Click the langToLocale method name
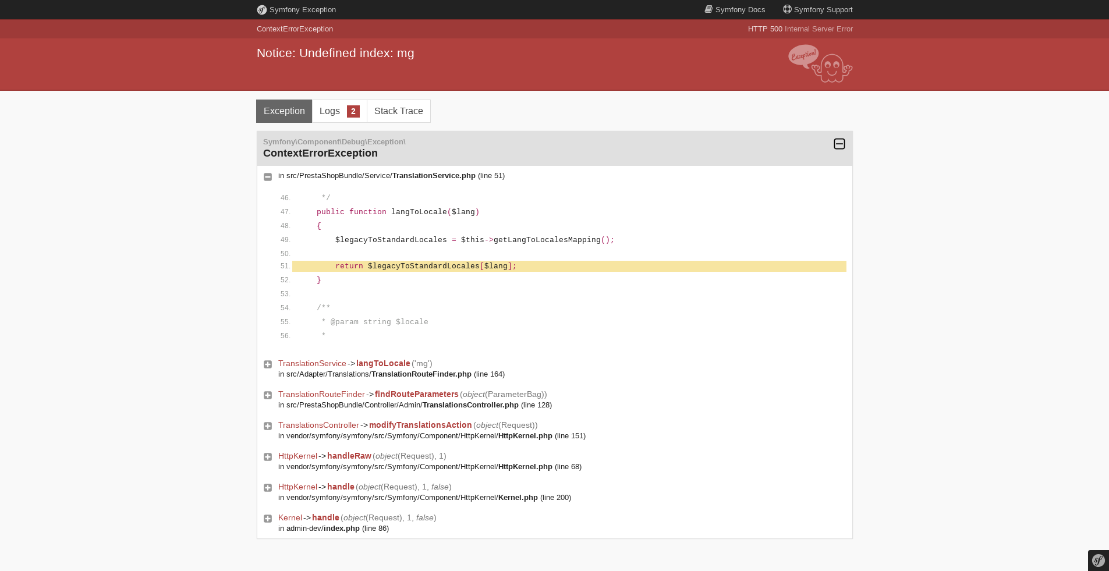1109x571 pixels. [383, 363]
